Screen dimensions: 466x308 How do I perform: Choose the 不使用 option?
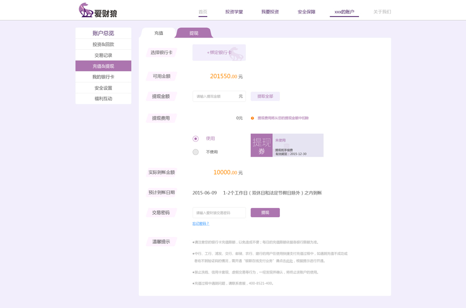click(195, 151)
